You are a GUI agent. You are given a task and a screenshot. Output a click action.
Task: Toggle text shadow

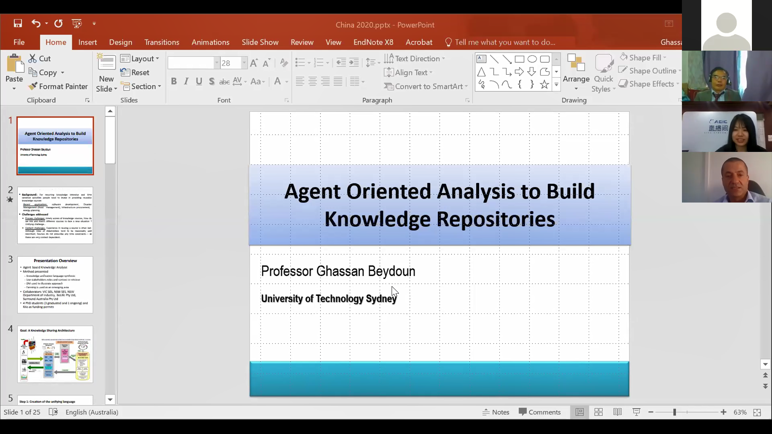211,82
